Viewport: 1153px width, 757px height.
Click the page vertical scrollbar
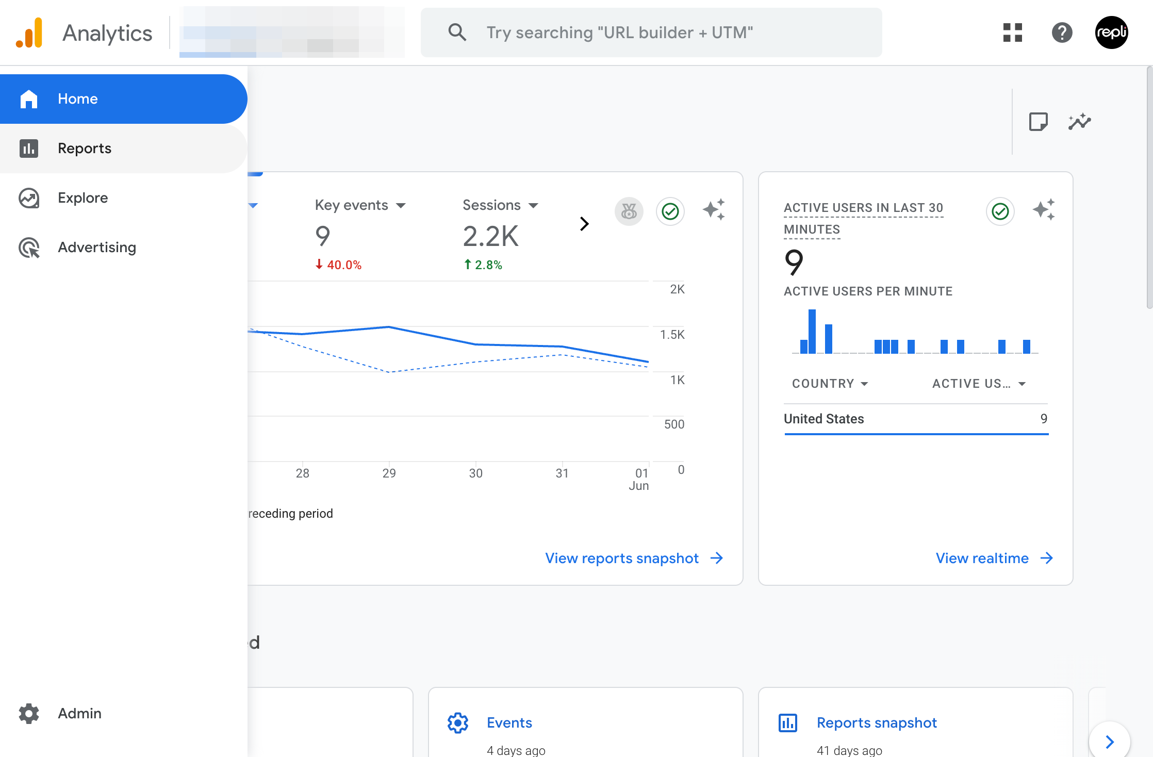click(1149, 188)
